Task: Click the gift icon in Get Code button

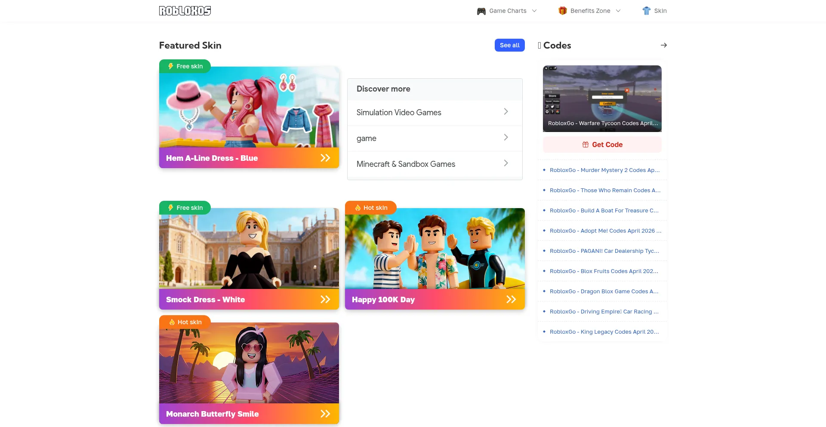Action: coord(586,144)
